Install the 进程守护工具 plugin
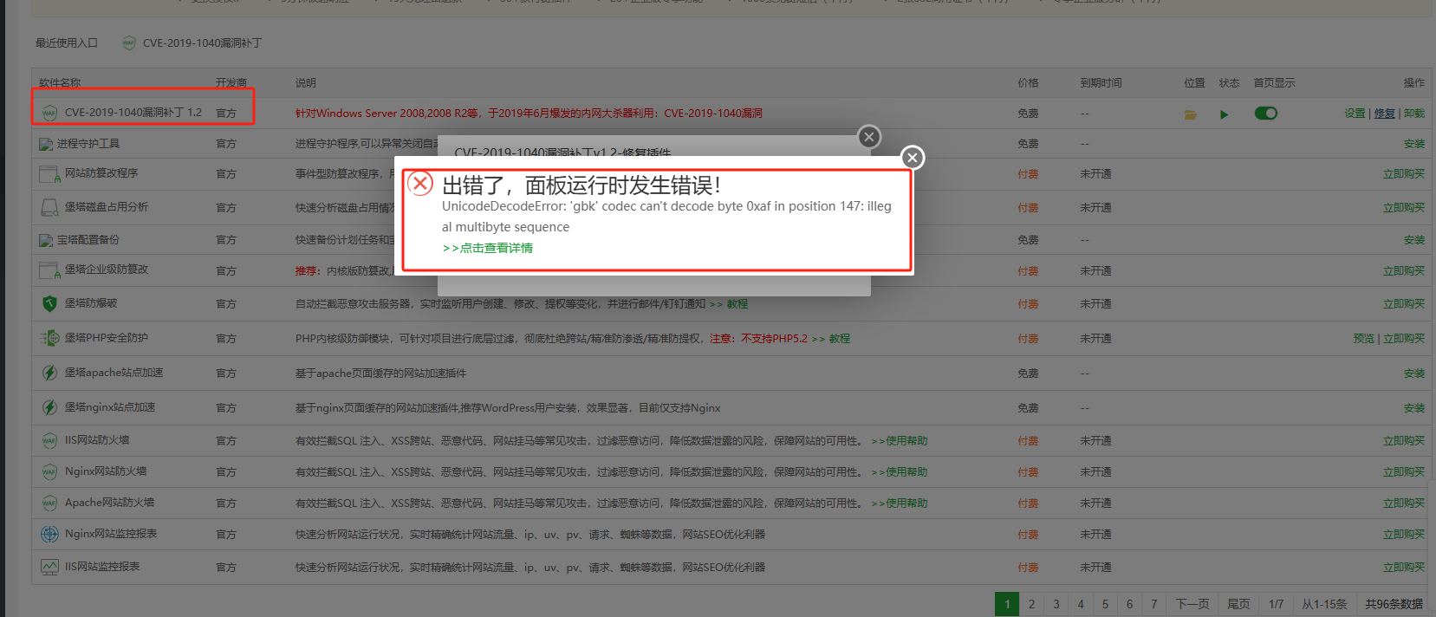 click(x=1414, y=144)
